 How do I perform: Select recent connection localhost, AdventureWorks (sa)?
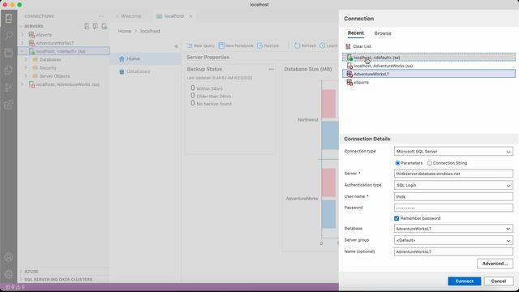[x=429, y=66]
